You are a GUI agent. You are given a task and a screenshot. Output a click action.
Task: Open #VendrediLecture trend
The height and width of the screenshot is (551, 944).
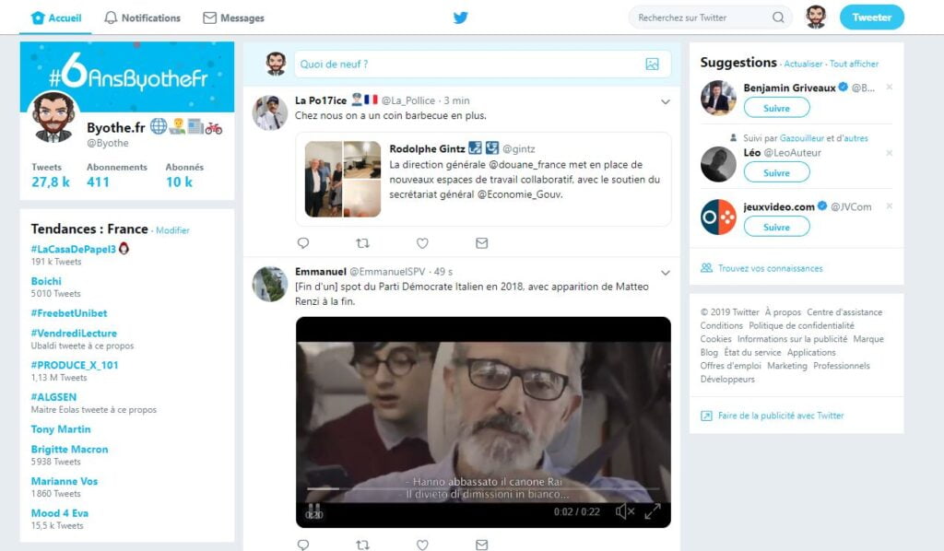74,334
